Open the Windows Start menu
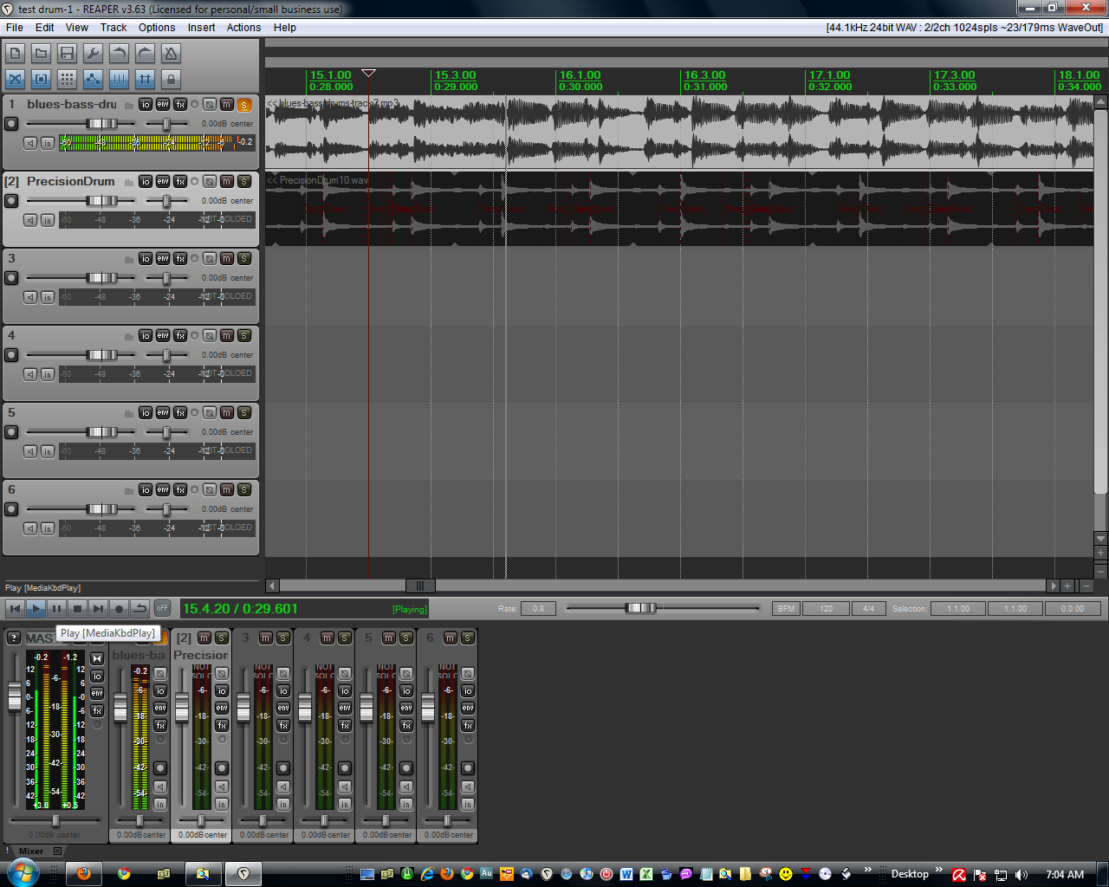 pos(23,873)
